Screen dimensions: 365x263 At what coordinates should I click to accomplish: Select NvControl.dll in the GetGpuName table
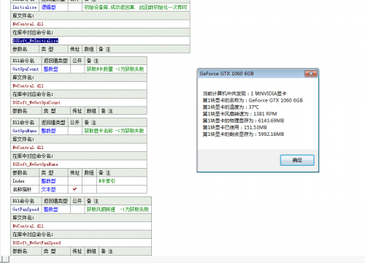click(x=28, y=148)
